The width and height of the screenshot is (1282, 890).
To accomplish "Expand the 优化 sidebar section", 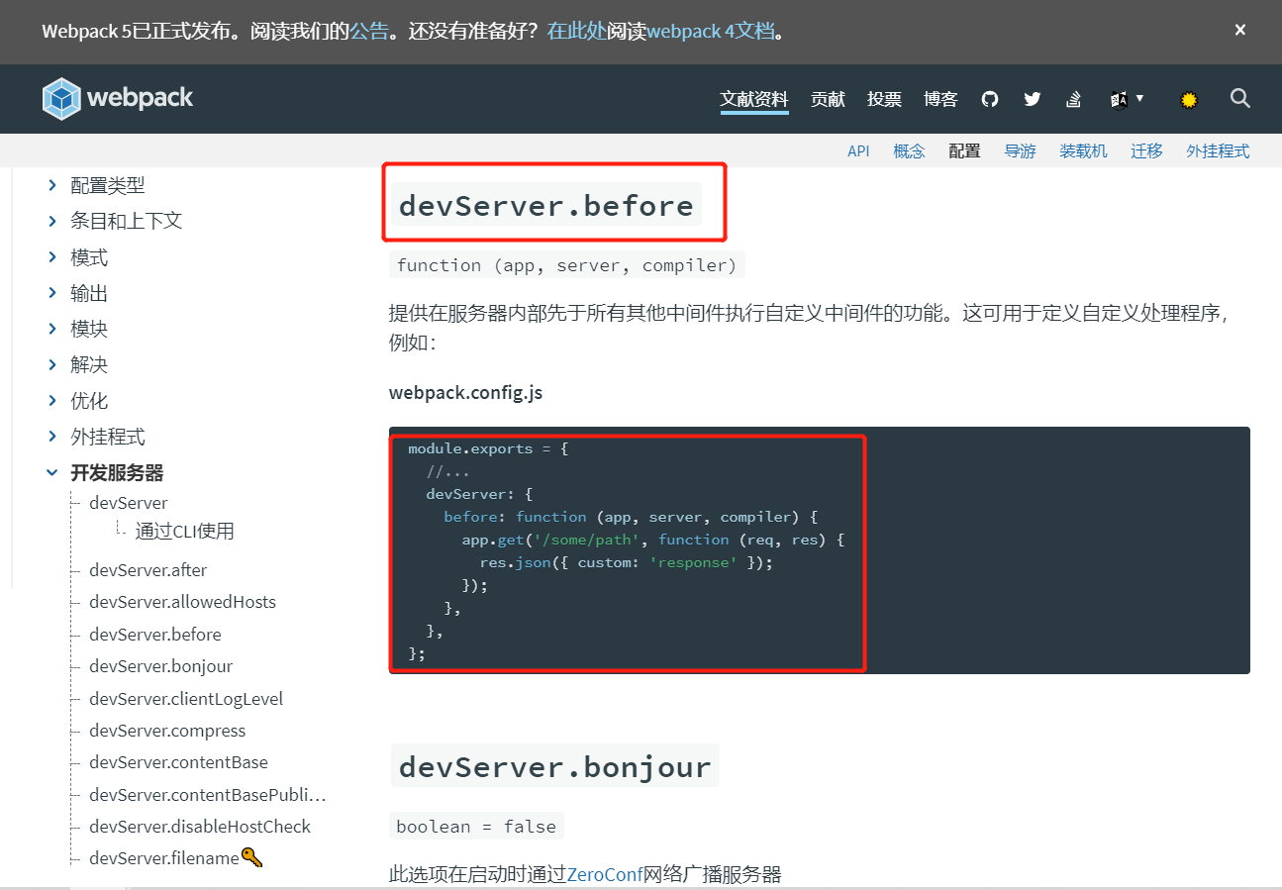I will [52, 401].
